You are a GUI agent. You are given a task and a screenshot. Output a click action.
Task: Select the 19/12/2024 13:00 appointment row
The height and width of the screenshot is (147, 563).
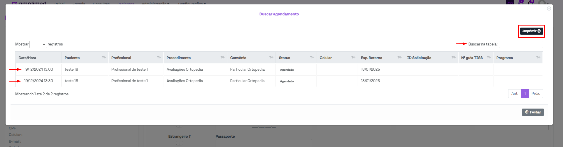[x=38, y=70]
